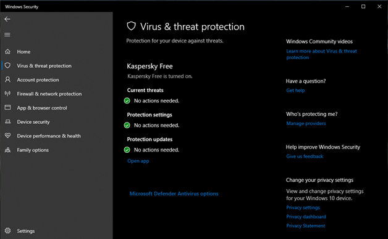
Task: Open the Privacy Statement link
Action: click(306, 226)
